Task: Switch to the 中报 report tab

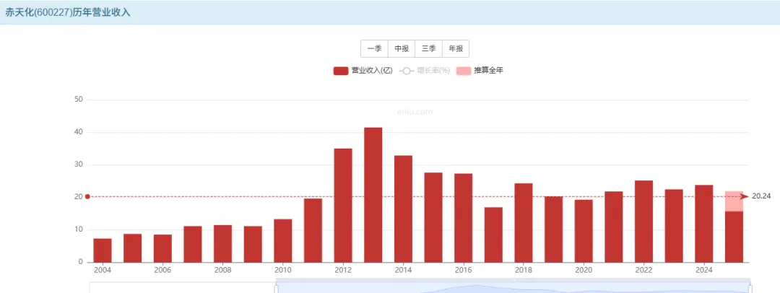Action: click(x=402, y=49)
